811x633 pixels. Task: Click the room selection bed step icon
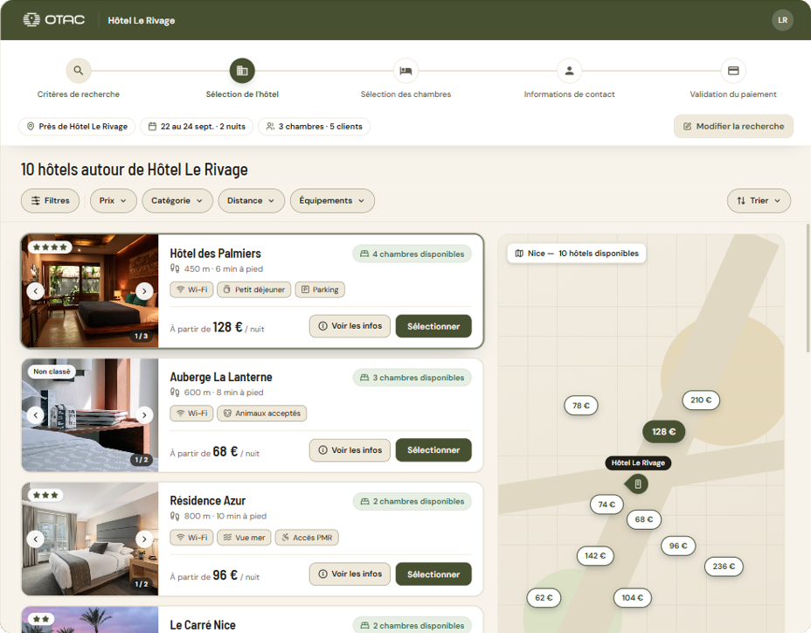pyautogui.click(x=405, y=71)
